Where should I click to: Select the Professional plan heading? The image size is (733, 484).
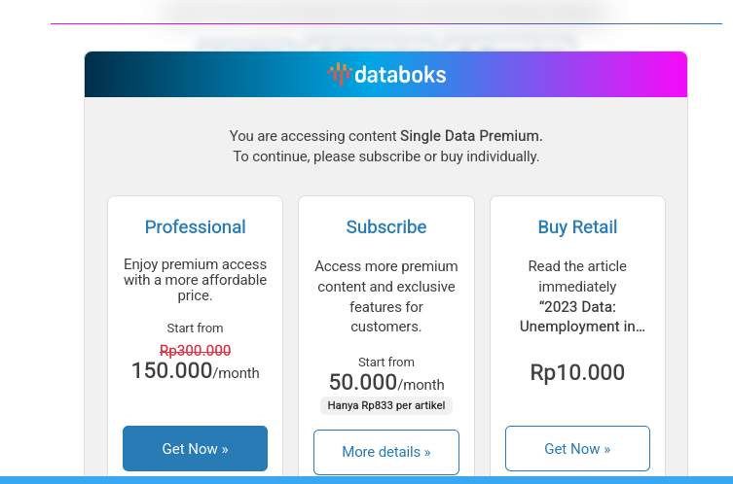(195, 227)
